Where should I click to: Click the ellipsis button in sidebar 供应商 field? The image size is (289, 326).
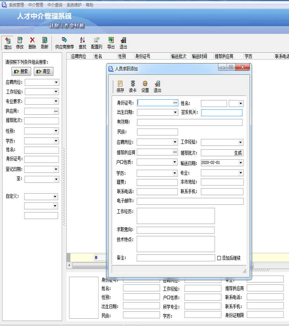click(x=56, y=111)
